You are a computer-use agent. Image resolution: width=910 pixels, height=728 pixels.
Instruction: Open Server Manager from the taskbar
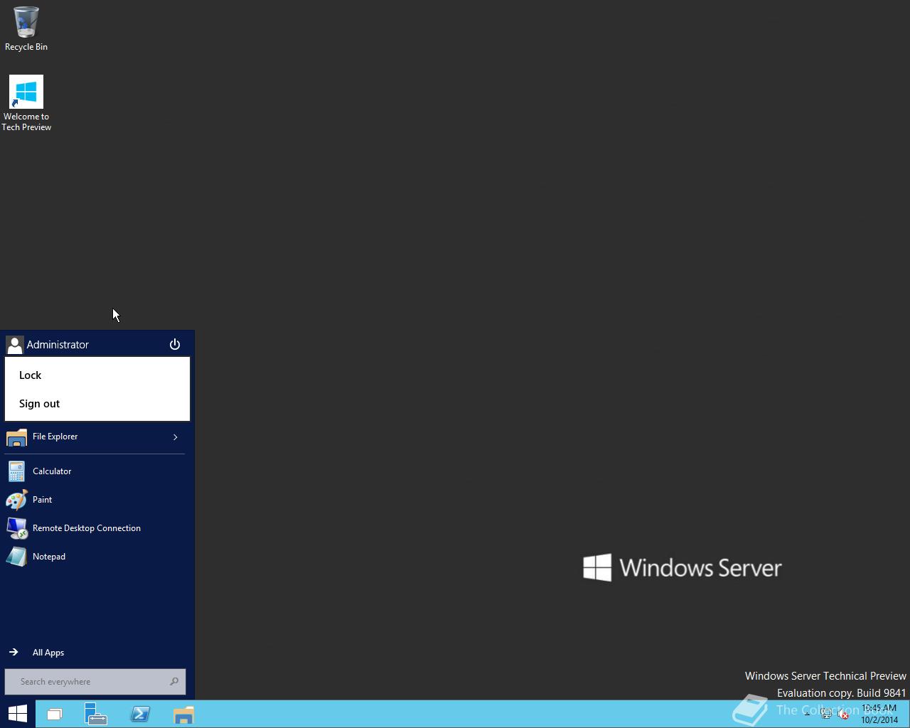(96, 714)
